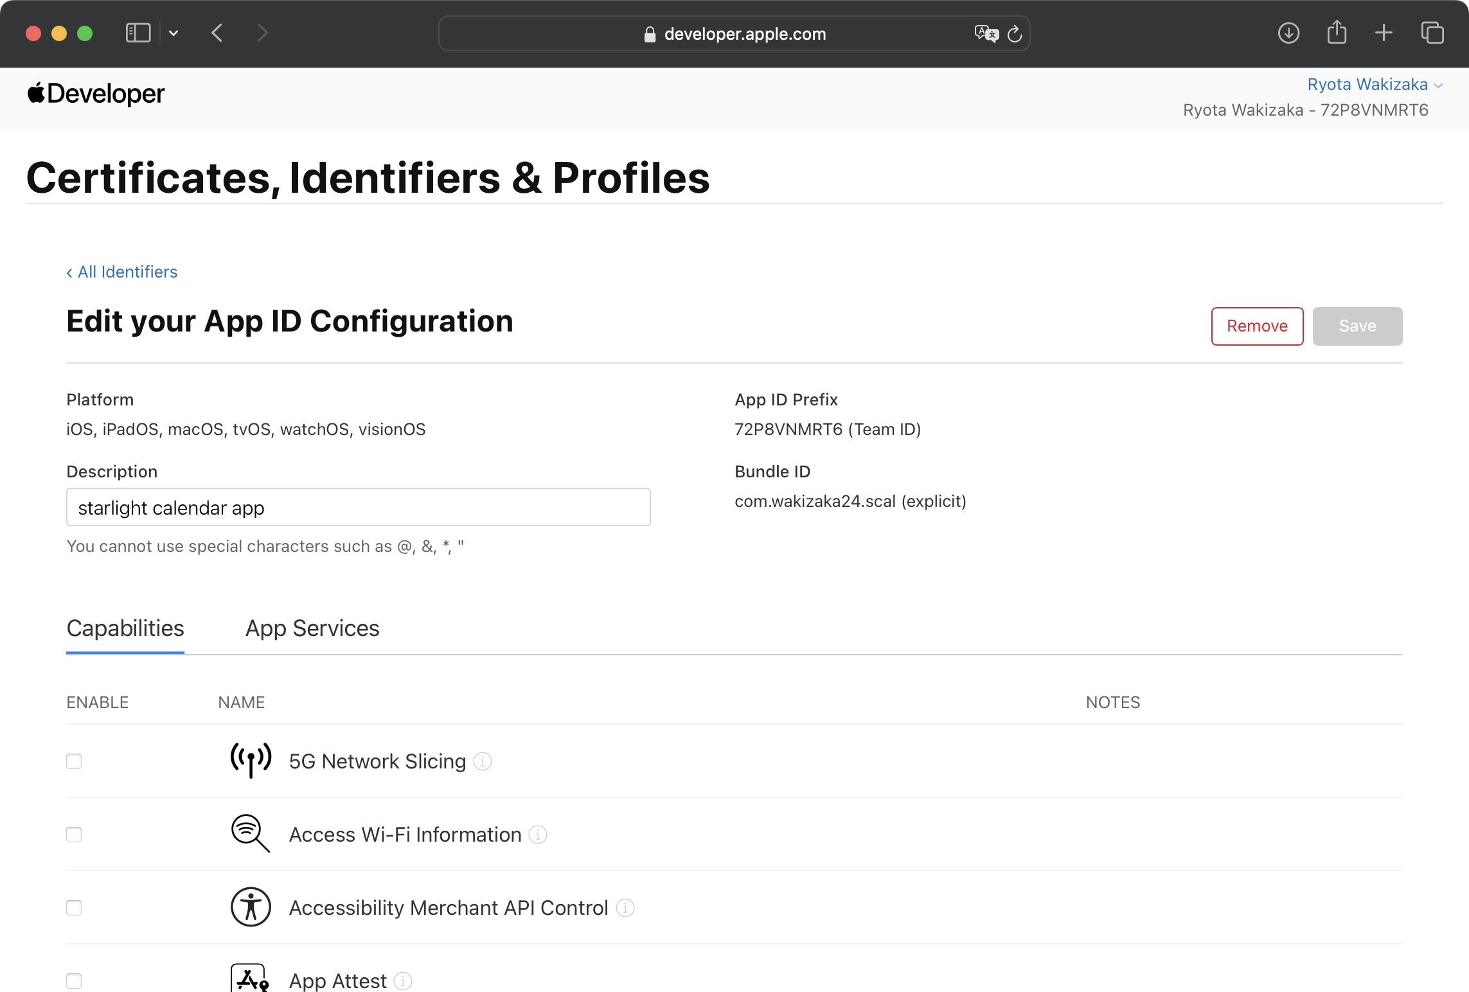Click the info icon beside 5G Network Slicing
This screenshot has height=992, width=1469.
(x=483, y=761)
